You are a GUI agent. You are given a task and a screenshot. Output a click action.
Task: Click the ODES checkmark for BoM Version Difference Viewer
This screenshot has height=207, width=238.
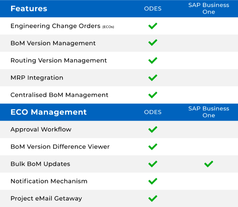click(x=153, y=146)
